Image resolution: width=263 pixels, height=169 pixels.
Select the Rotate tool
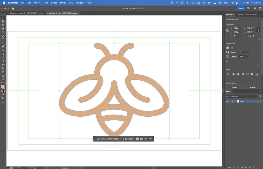click(3, 43)
